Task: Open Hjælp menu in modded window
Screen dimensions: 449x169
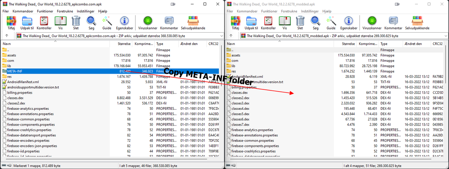Action: click(327, 11)
